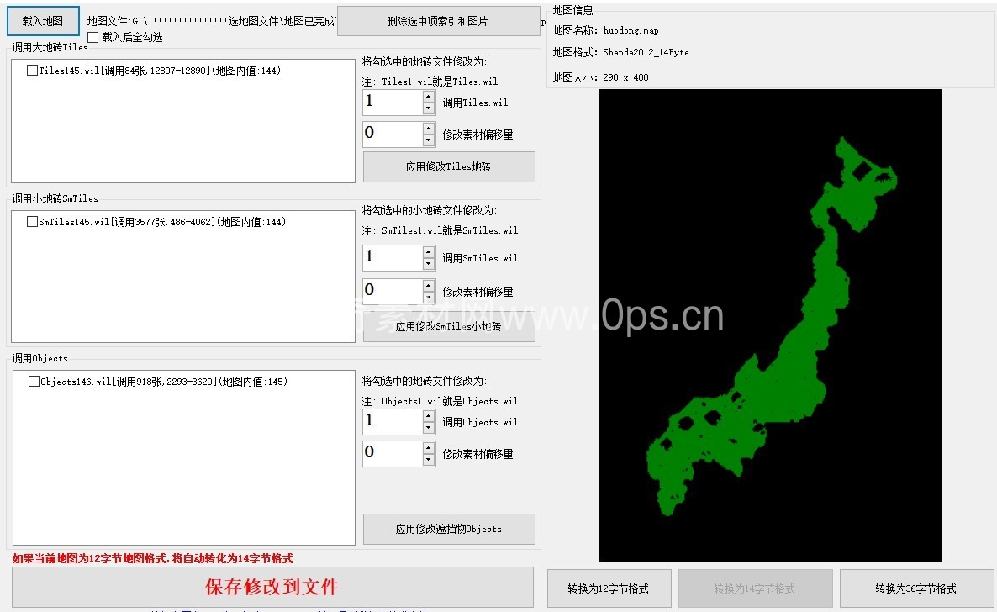The height and width of the screenshot is (612, 997).
Task: Increase the Tiles 修改素材偏移量 offset value
Action: [x=429, y=129]
